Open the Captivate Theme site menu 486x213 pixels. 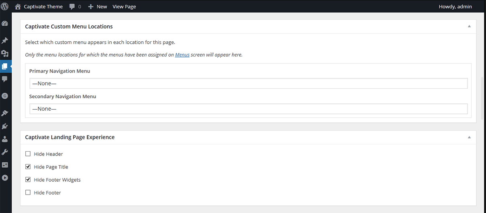43,6
